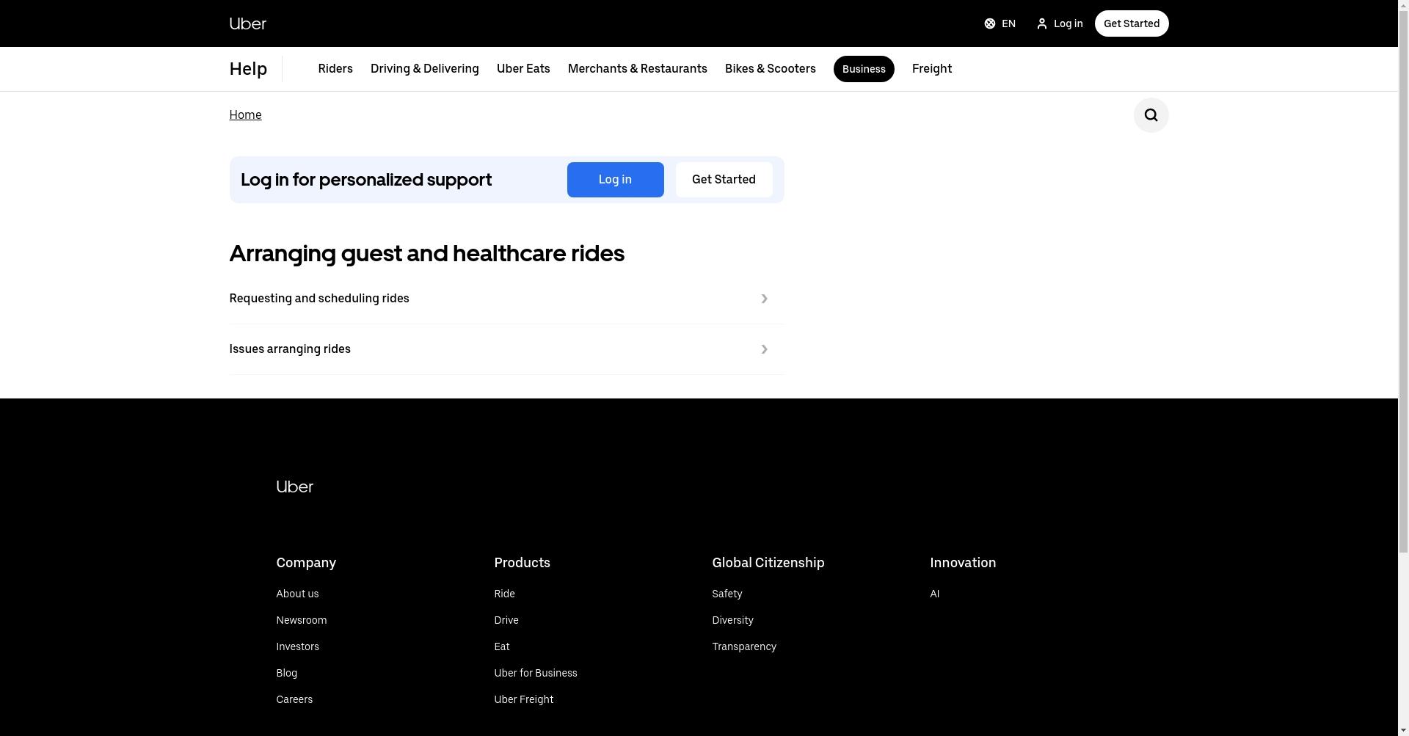Click the Products footer heading
The image size is (1409, 736).
click(x=522, y=563)
